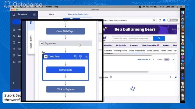Screen dimensions: 195x109
Task: Click the last icon on the Loop Item header
Action: [x=86, y=57]
